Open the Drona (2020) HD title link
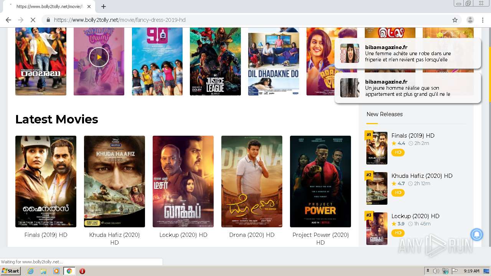This screenshot has width=491, height=276. [252, 235]
